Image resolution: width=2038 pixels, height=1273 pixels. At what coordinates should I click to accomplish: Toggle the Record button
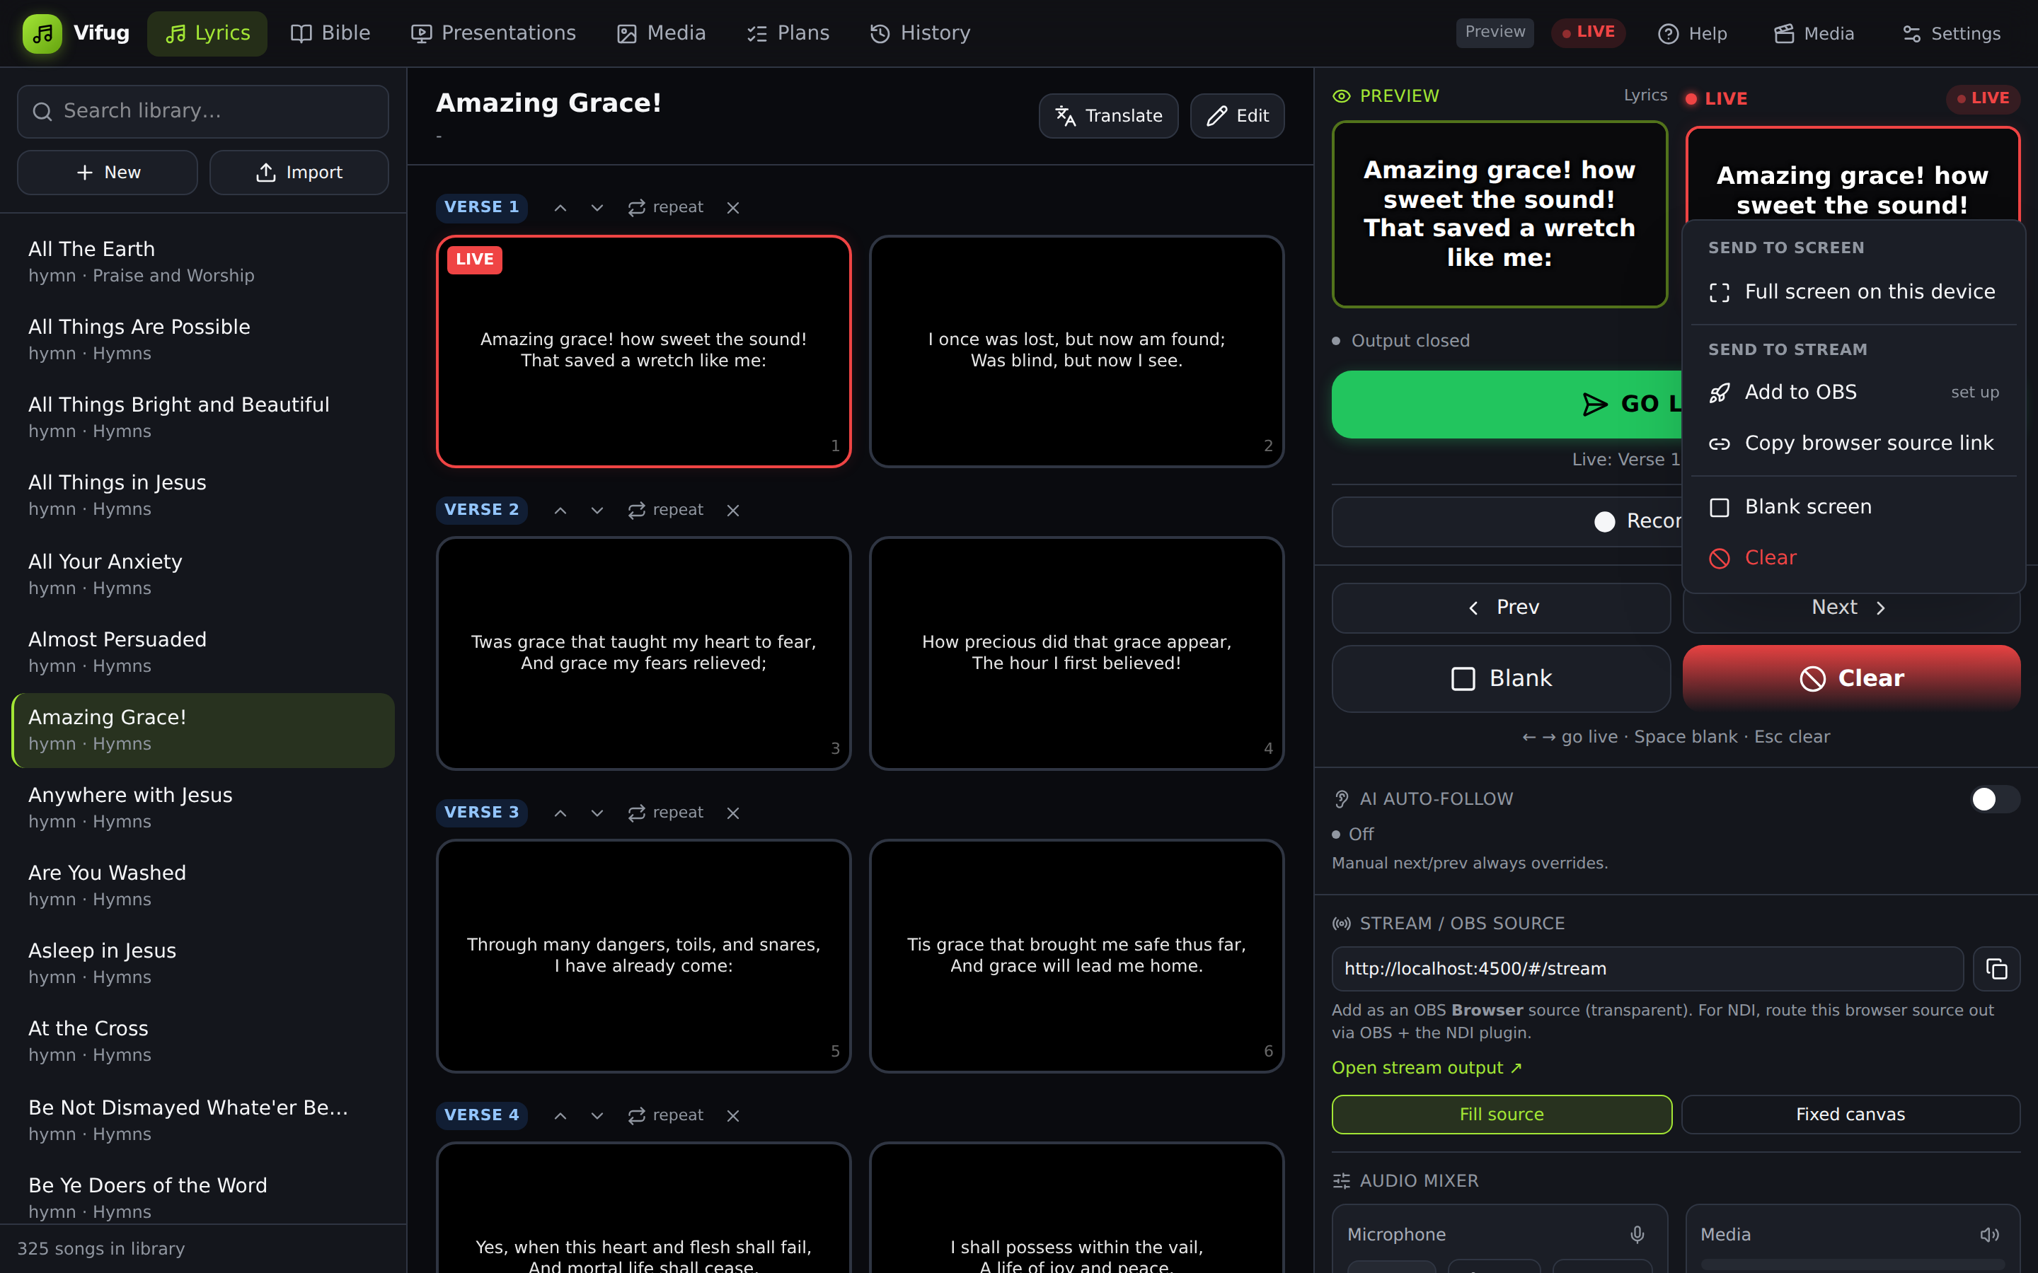pos(1507,522)
